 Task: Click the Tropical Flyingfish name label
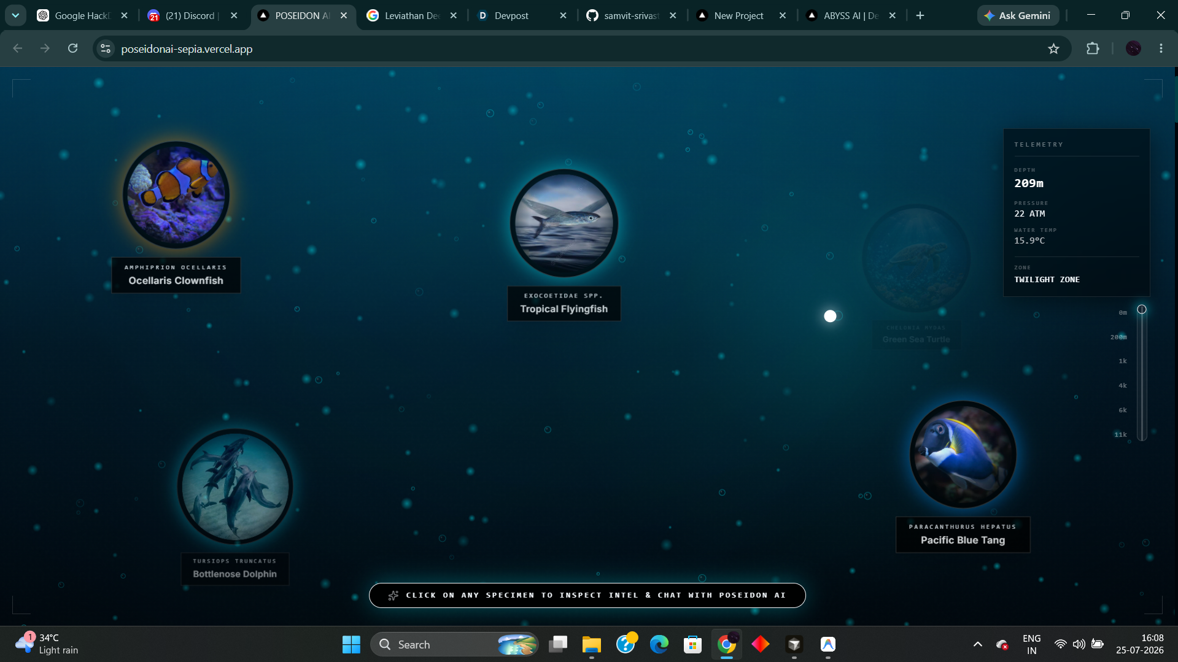point(564,303)
